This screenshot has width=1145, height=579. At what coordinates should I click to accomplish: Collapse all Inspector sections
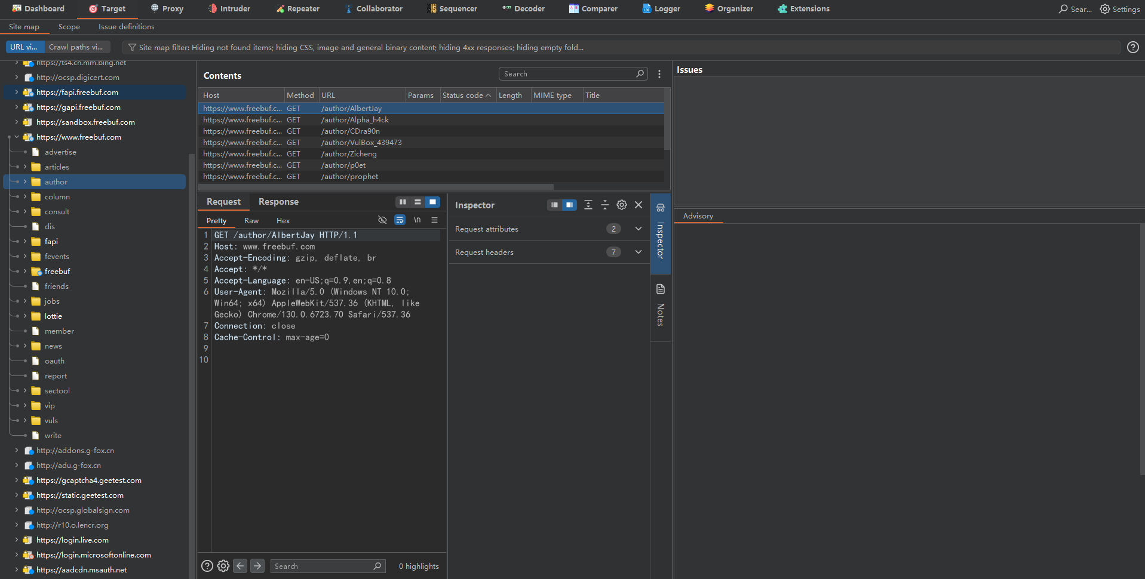pyautogui.click(x=605, y=205)
